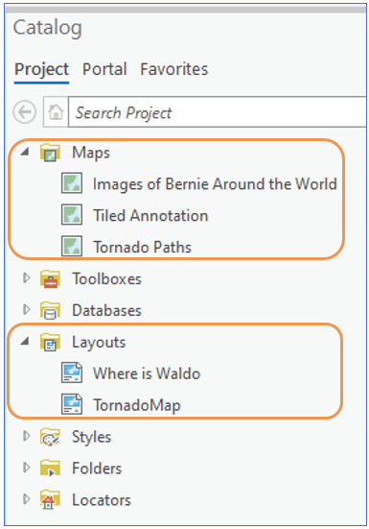Switch to the Favorites tab
Screen dimensions: 369x529
coord(174,69)
